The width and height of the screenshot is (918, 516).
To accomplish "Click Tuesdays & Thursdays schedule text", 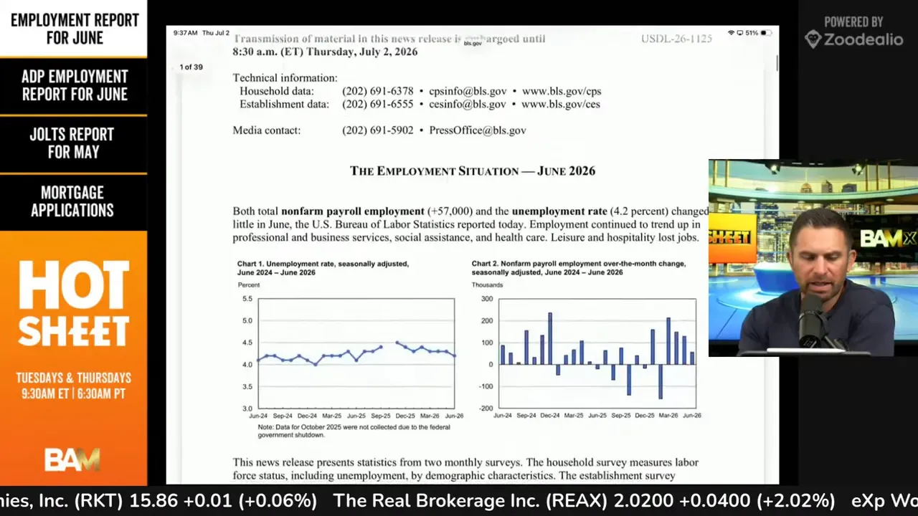I will [x=74, y=378].
